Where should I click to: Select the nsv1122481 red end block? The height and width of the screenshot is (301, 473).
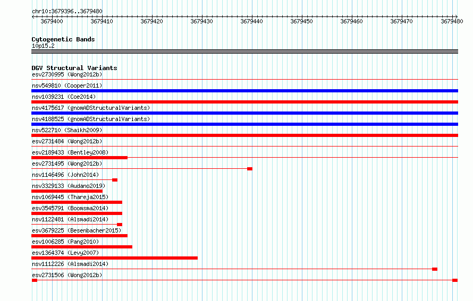click(120, 225)
